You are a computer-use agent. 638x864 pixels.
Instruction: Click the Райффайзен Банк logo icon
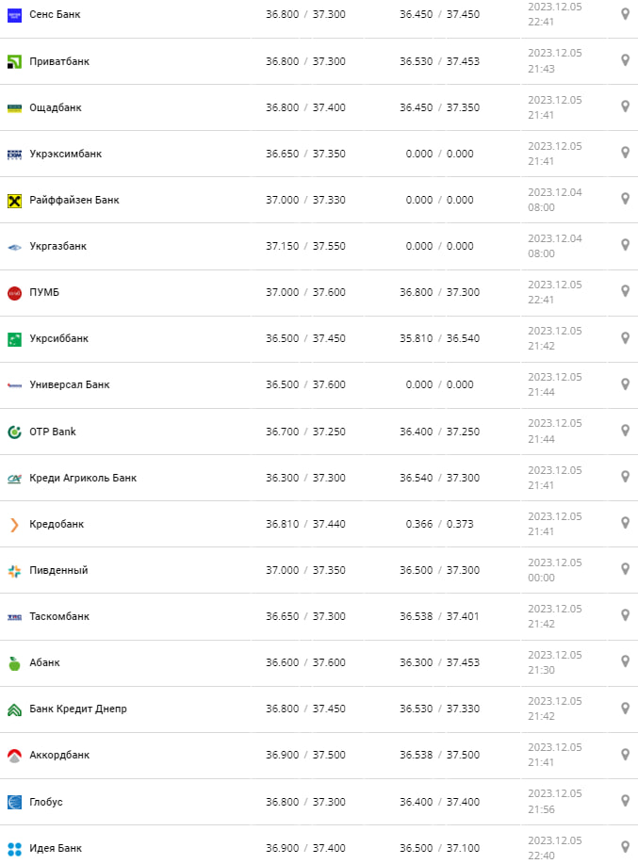tap(14, 200)
